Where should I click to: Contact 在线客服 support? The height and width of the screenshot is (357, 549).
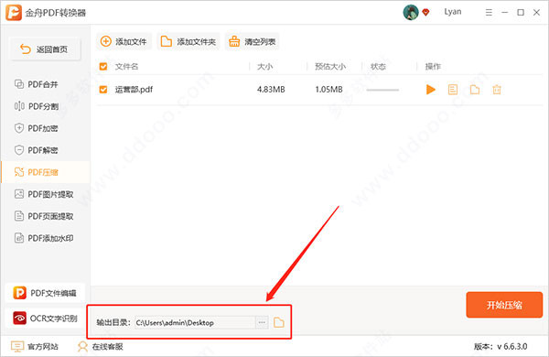tap(101, 347)
